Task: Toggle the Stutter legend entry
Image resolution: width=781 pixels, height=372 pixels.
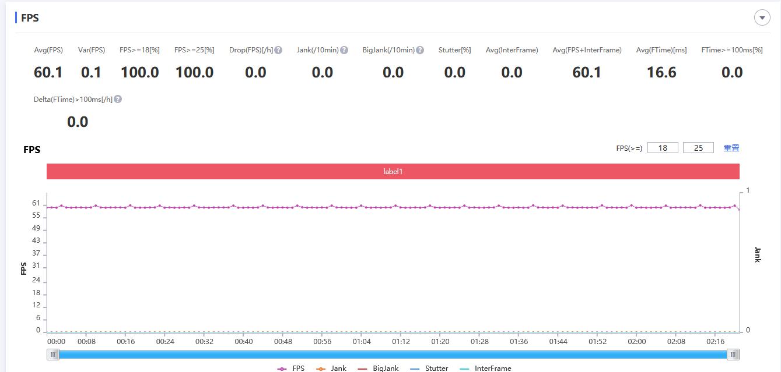Action: (x=429, y=368)
